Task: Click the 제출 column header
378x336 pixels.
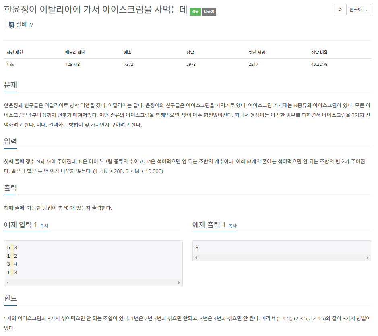Action: click(128, 52)
